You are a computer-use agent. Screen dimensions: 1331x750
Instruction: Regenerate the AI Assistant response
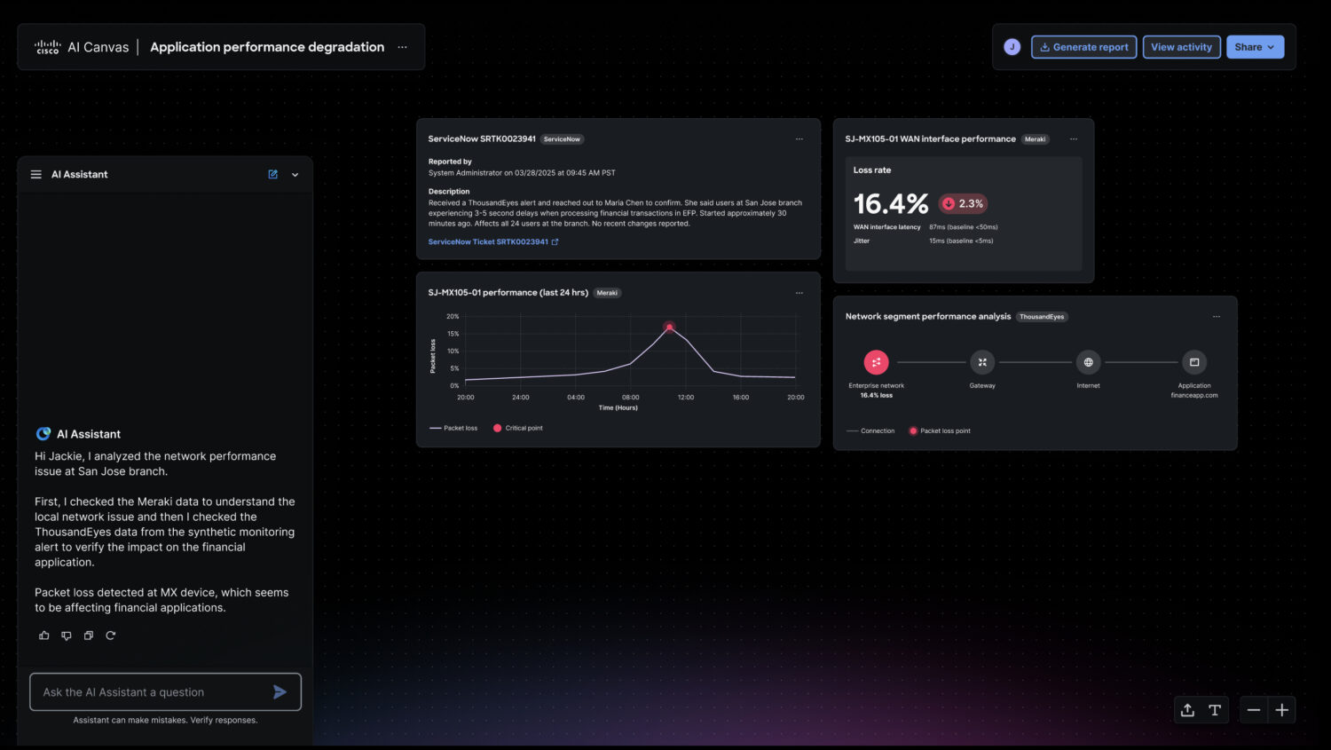(111, 636)
